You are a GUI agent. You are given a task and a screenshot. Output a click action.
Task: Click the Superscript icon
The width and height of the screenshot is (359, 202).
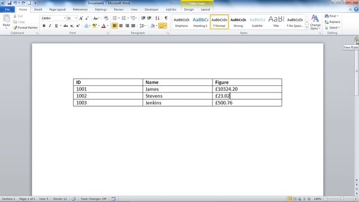tap(78, 26)
